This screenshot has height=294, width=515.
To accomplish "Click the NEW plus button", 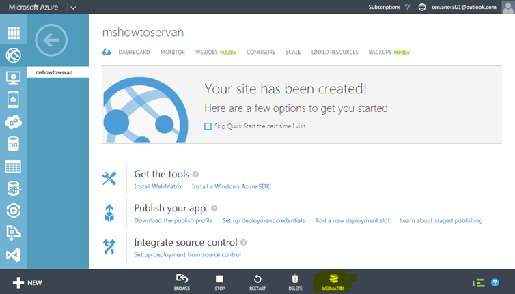I will tap(27, 282).
